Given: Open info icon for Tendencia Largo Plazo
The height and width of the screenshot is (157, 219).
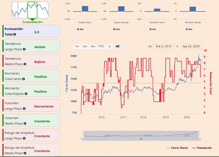Looking at the screenshot, I should (24, 49).
